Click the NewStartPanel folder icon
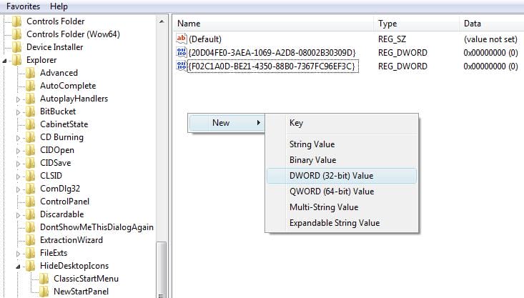 pyautogui.click(x=44, y=292)
